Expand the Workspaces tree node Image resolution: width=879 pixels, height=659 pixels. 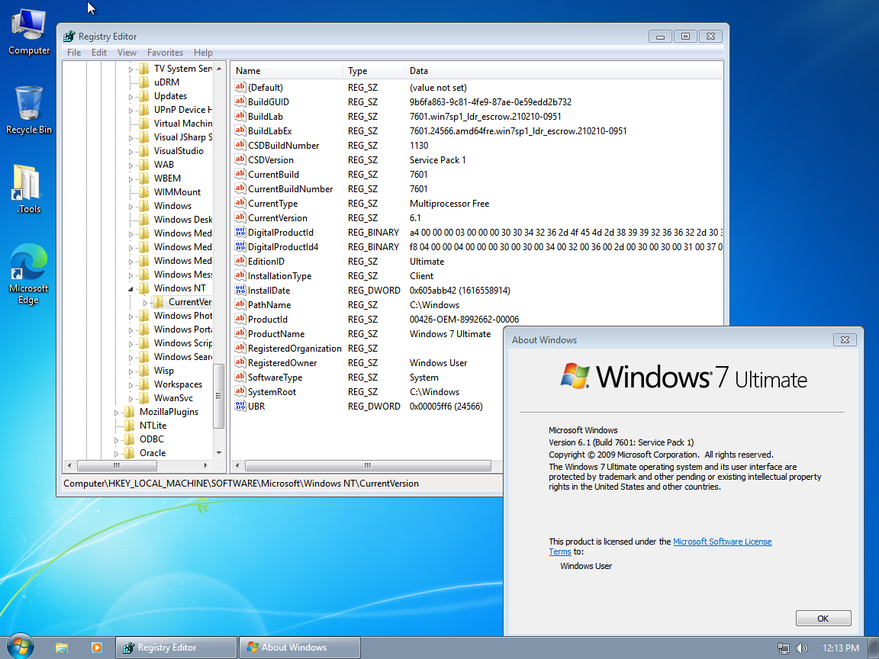[130, 385]
